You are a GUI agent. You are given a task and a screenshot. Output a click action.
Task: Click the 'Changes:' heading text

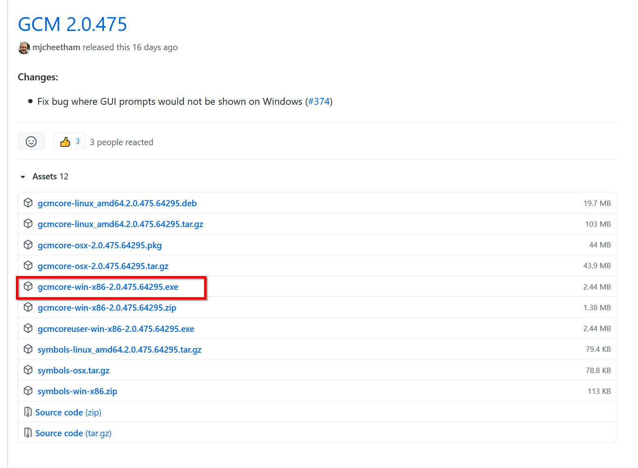point(38,77)
